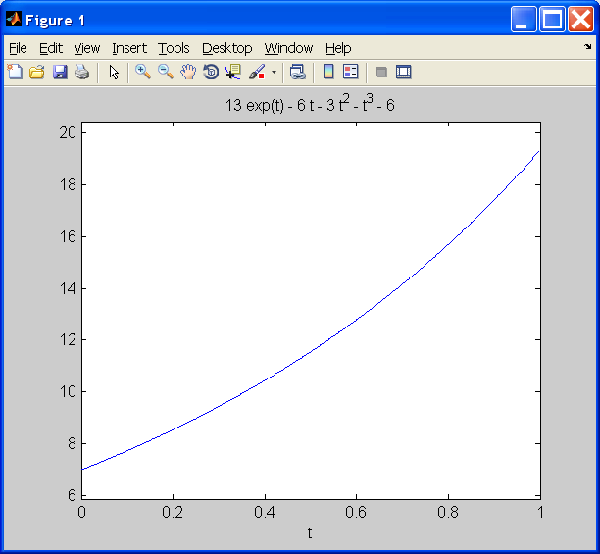Insert a legend using the toolbar icon
Screen dimensions: 600x554
(x=351, y=72)
